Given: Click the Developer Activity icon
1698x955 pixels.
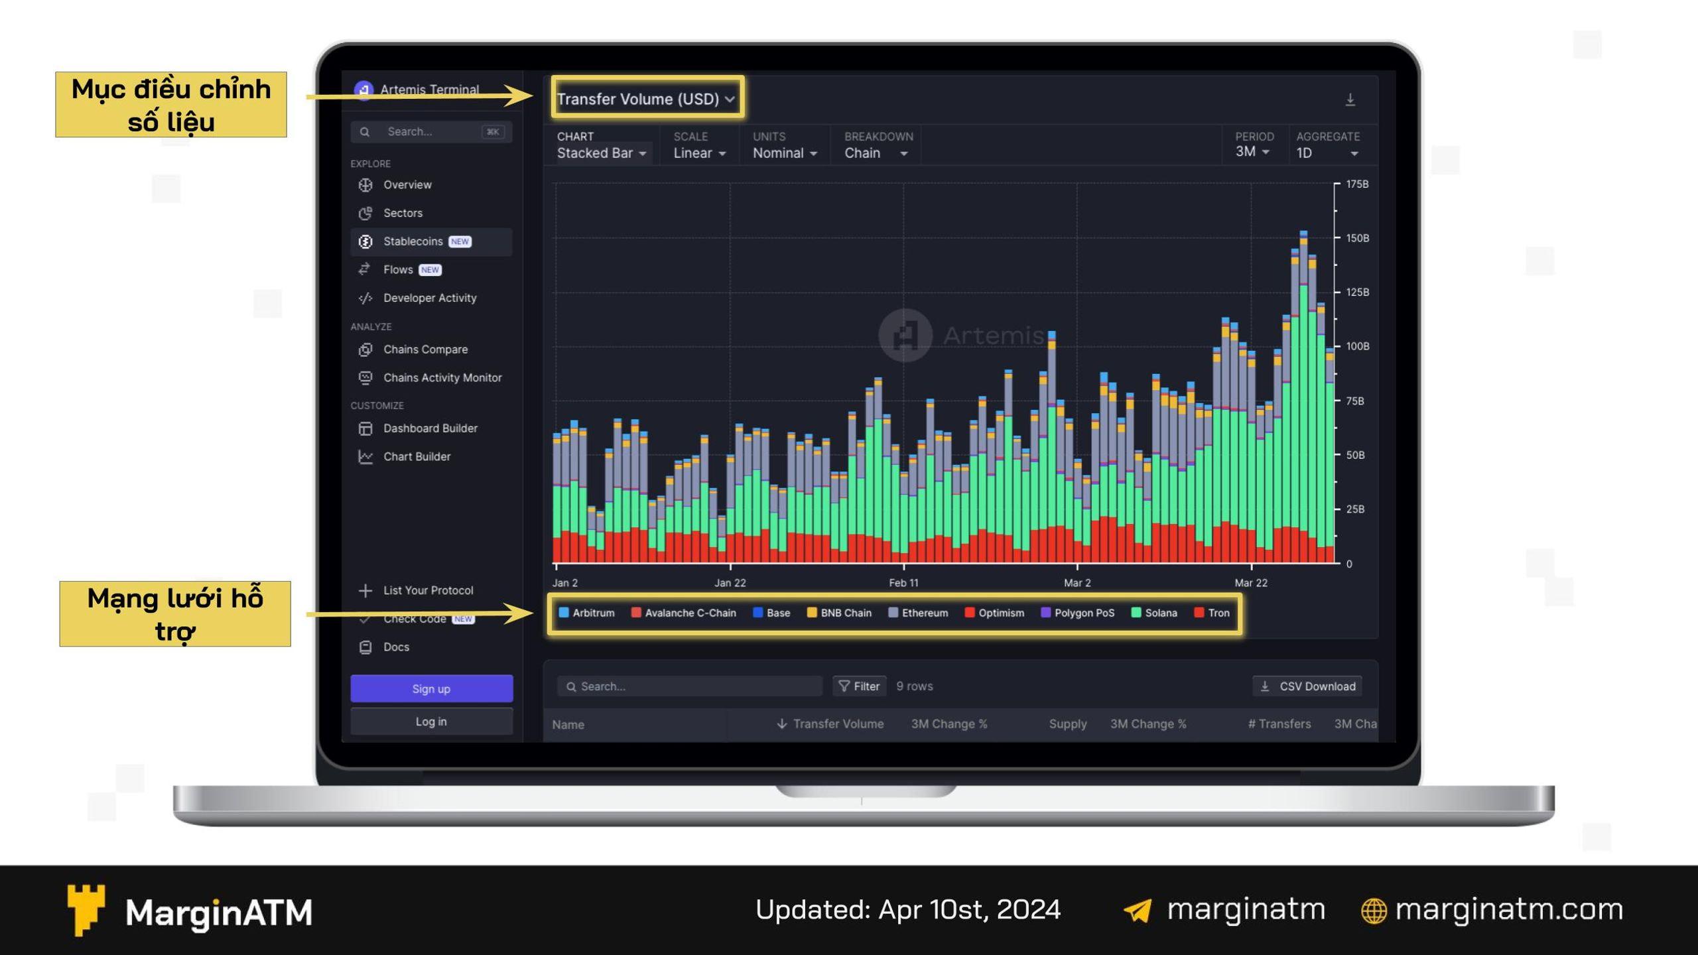Looking at the screenshot, I should (367, 297).
